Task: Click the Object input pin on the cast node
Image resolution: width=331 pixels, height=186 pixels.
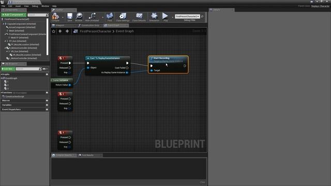Action: [x=88, y=68]
